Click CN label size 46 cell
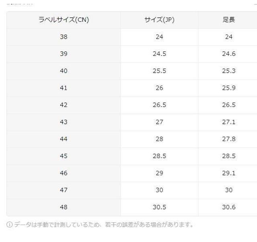Screen dimensions: 257x242 pos(63,173)
